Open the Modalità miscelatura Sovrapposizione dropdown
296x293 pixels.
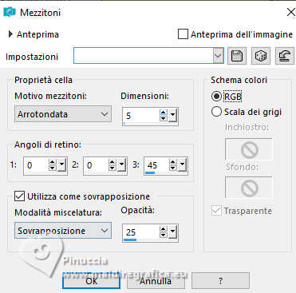(x=63, y=231)
